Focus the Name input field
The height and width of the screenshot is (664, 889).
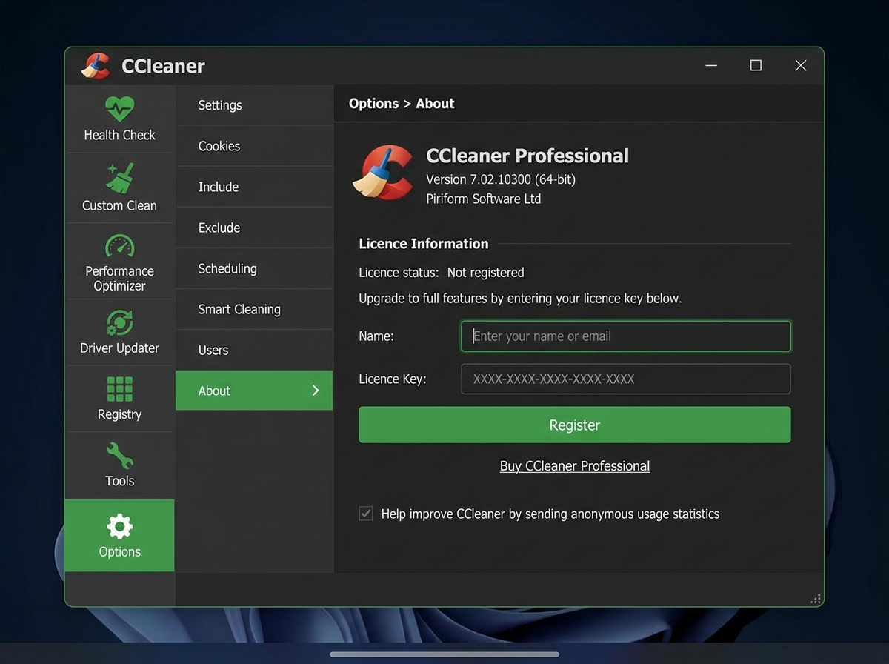pyautogui.click(x=626, y=336)
